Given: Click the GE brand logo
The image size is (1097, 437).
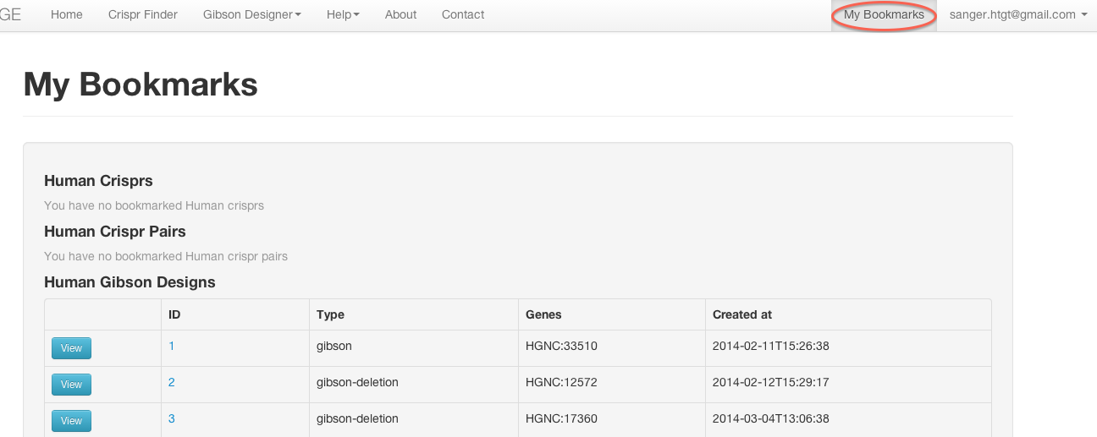Looking at the screenshot, I should [x=10, y=14].
